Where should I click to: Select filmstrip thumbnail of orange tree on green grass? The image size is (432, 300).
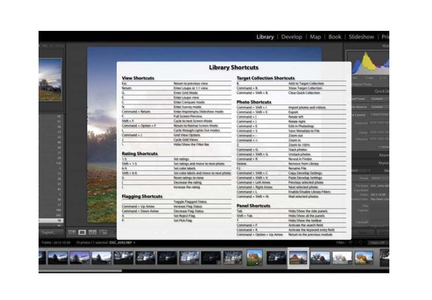coord(255,258)
